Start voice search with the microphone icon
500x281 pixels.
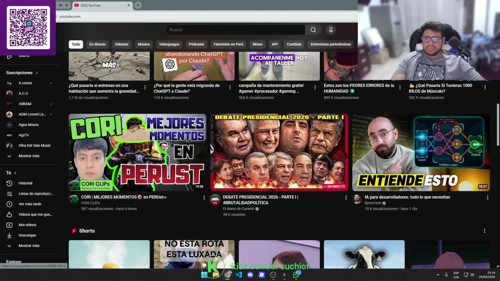pyautogui.click(x=331, y=30)
